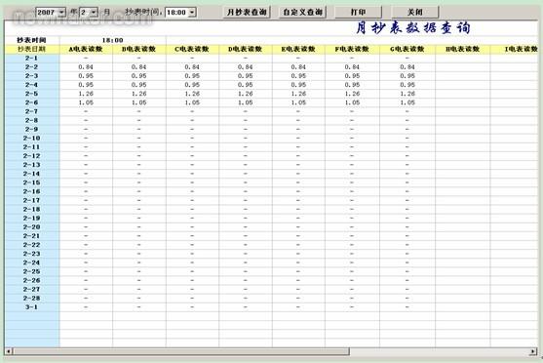
Task: Click the 1.26 value under C电表读数
Action: pos(192,94)
